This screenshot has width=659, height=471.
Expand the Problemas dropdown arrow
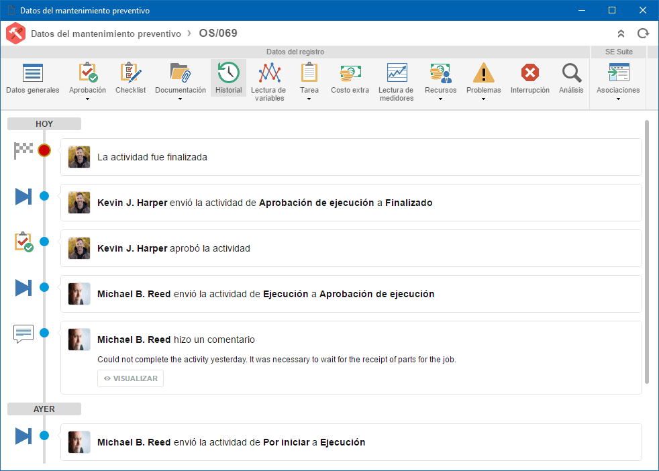(x=483, y=99)
